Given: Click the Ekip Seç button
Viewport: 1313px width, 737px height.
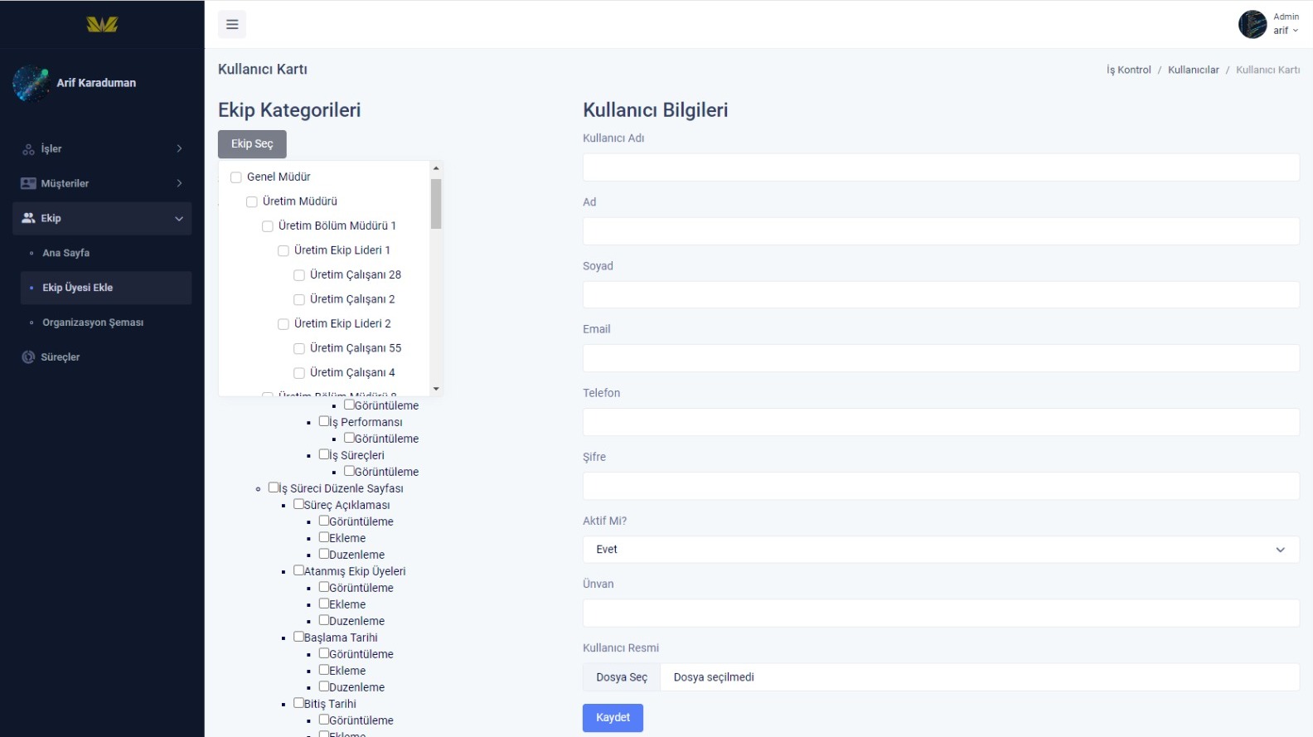Looking at the screenshot, I should (x=252, y=144).
